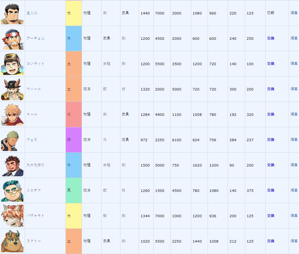The width and height of the screenshot is (299, 254).
Task: Click value 2250 in スクトー row
Action: pos(177,241)
